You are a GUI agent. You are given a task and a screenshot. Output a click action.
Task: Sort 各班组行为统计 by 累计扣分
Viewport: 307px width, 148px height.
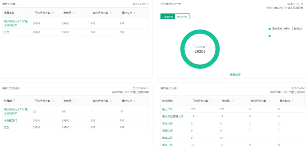[x=293, y=101]
